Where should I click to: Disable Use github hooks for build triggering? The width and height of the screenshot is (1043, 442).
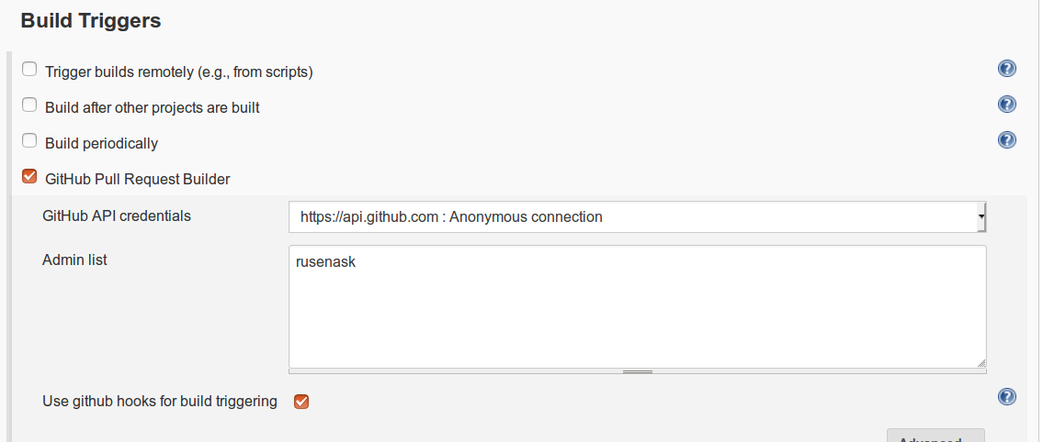pos(300,402)
